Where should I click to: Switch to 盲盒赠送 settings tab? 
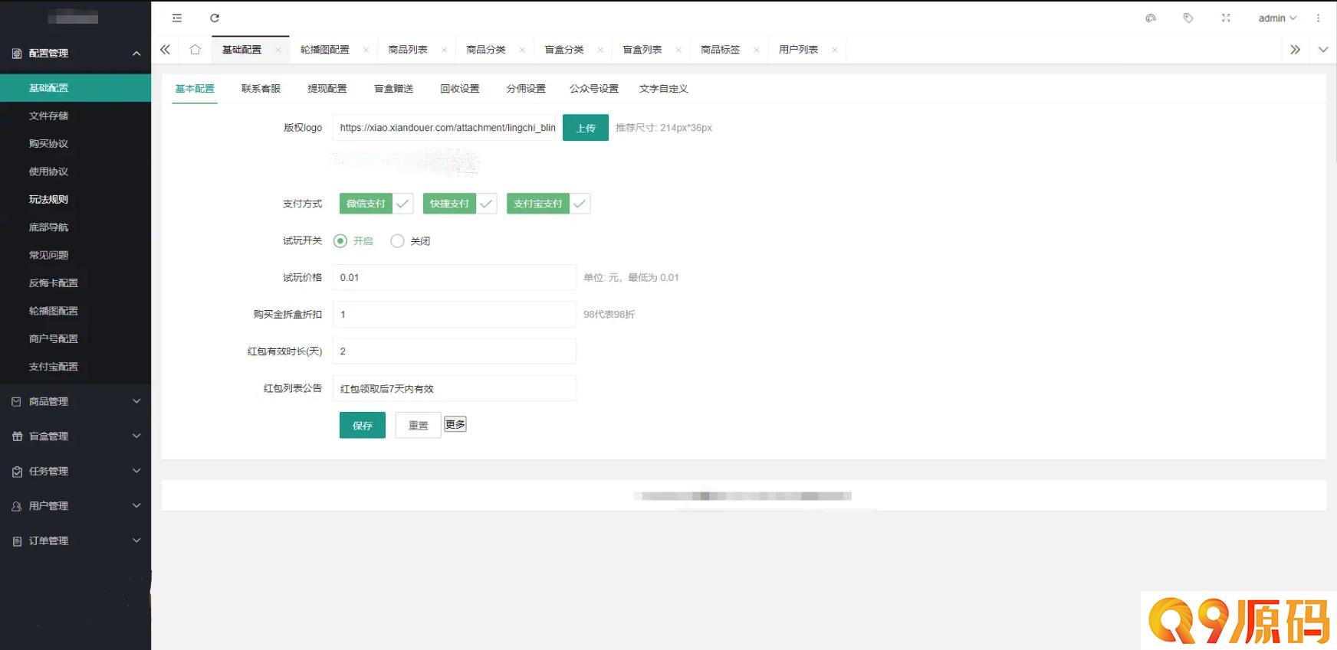[393, 89]
